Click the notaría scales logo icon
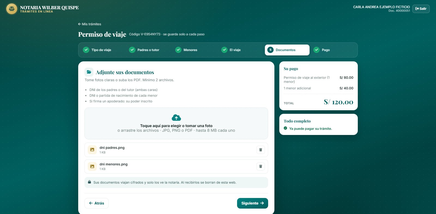436x214 pixels. click(11, 9)
